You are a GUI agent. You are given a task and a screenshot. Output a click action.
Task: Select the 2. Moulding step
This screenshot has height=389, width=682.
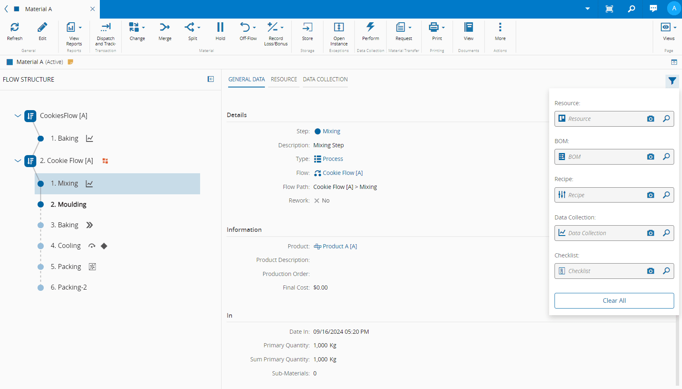68,205
